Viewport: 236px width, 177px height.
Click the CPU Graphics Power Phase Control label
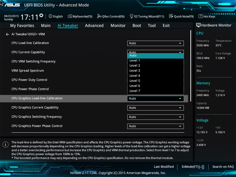point(37,126)
